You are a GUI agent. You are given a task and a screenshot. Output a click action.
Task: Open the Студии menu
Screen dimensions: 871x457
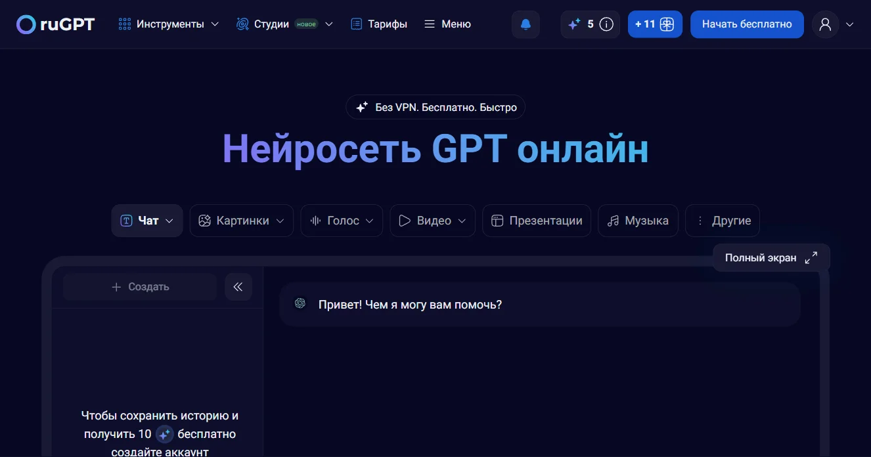tap(271, 24)
